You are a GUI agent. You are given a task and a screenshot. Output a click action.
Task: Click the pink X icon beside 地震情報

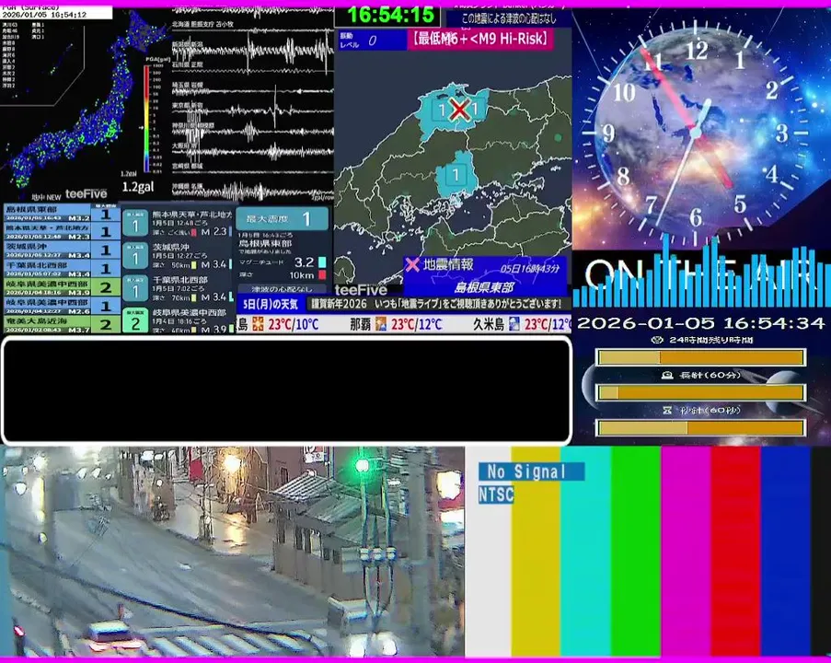412,264
